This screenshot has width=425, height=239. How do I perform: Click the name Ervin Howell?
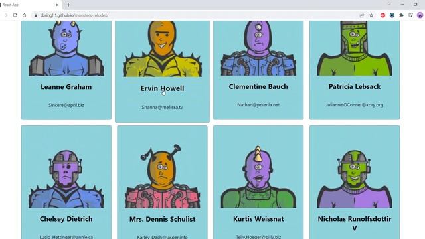click(x=162, y=88)
